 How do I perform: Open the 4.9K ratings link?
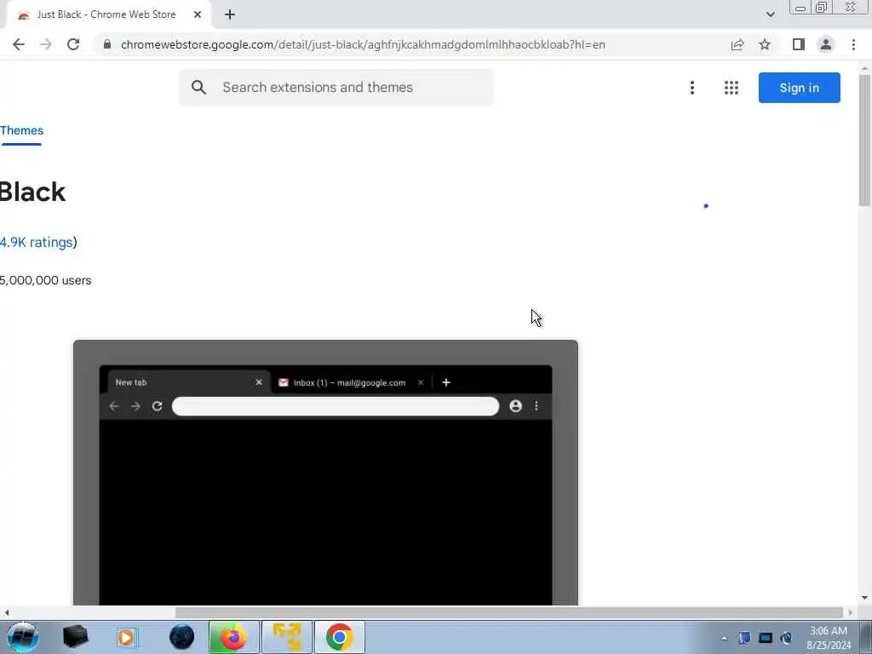point(38,243)
